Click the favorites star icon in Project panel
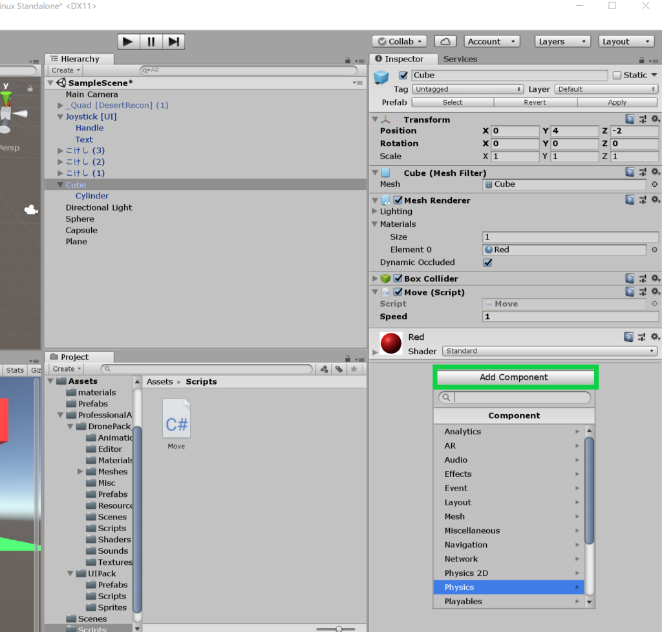662x632 pixels. [x=353, y=369]
